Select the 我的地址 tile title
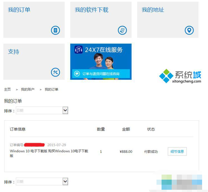The image size is (208, 192). pyautogui.click(x=153, y=10)
